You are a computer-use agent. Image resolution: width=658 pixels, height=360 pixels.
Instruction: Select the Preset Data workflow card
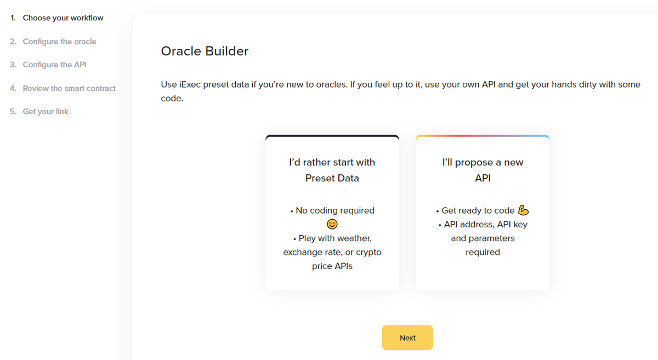coord(332,213)
